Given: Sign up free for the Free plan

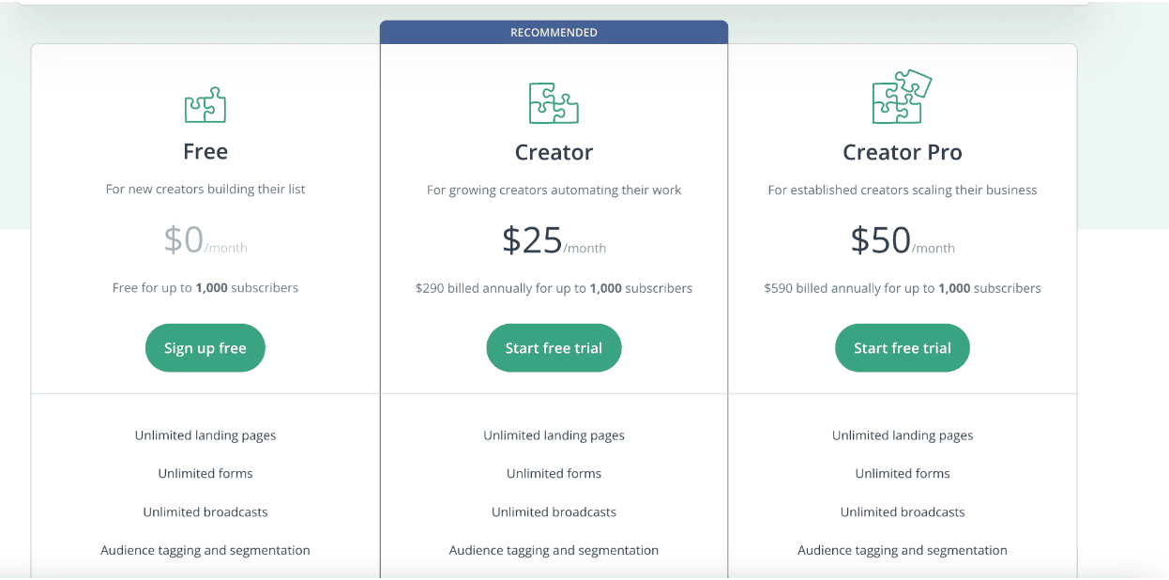Looking at the screenshot, I should coord(205,348).
